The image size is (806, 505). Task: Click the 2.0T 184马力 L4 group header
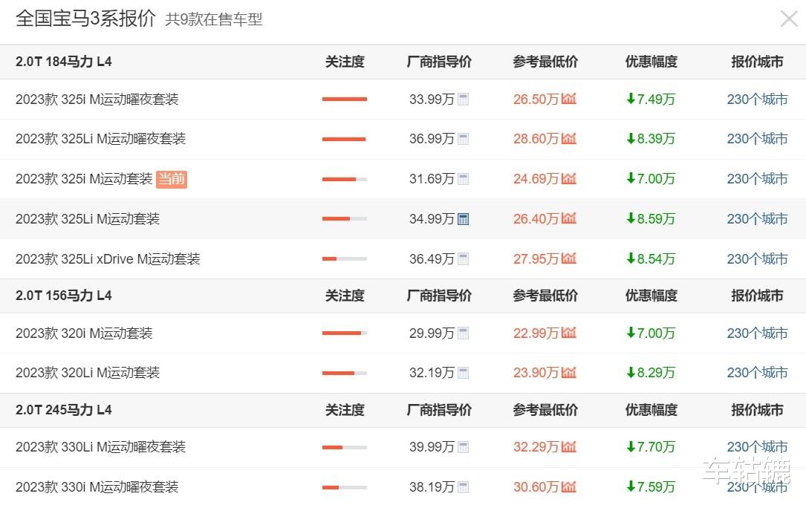pos(64,62)
